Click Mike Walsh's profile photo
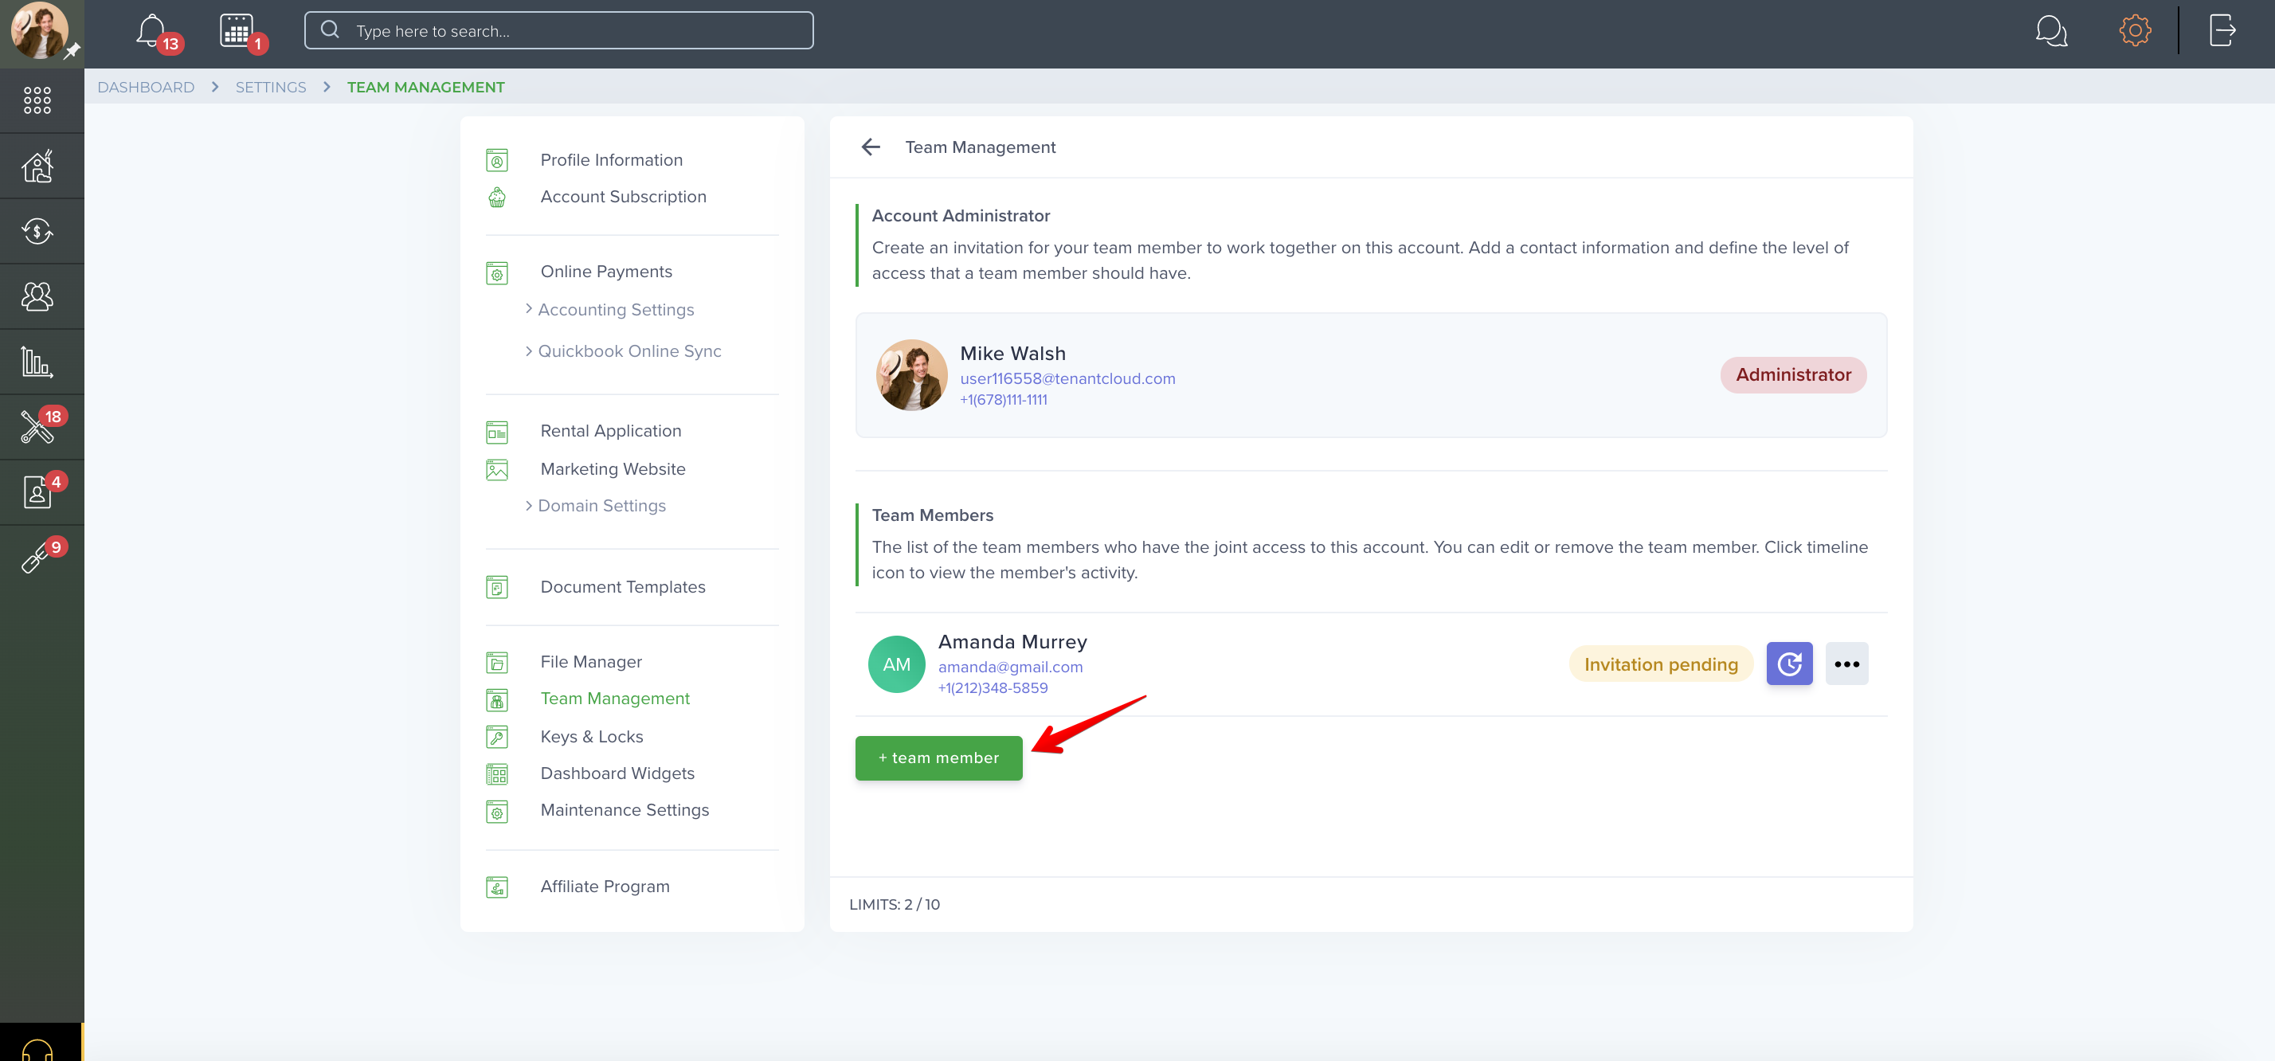 point(910,374)
